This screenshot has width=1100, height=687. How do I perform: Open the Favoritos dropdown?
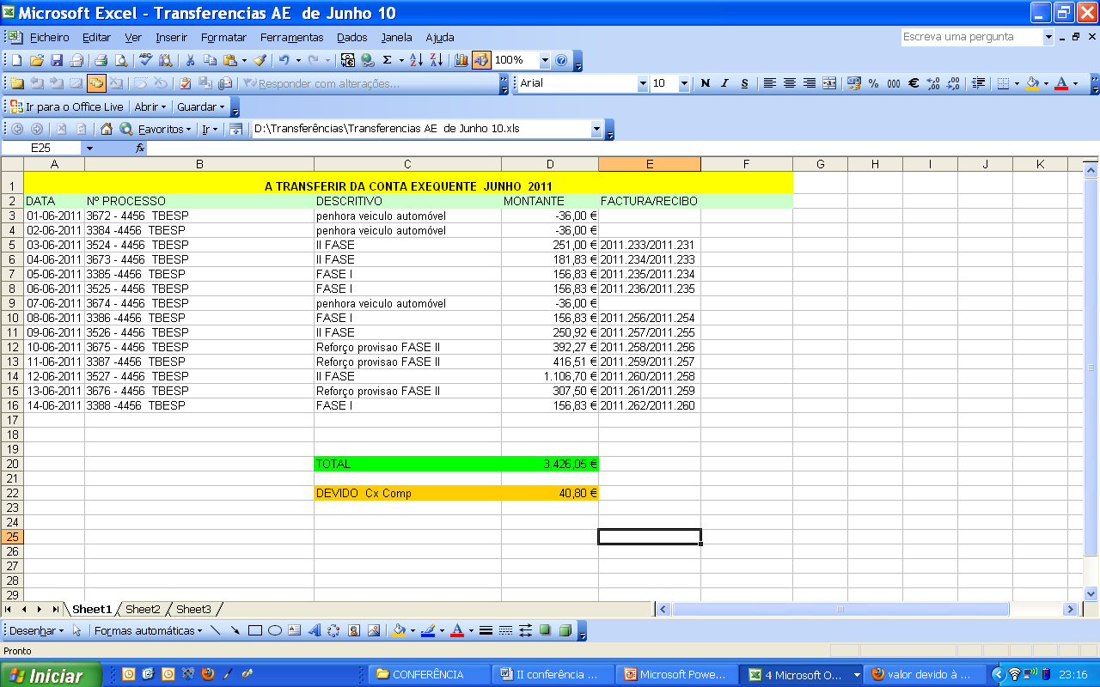pos(166,129)
